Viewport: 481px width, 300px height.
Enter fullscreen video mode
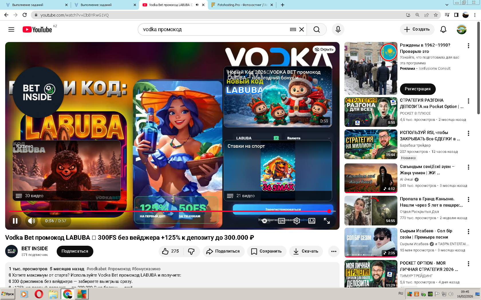pos(327,221)
